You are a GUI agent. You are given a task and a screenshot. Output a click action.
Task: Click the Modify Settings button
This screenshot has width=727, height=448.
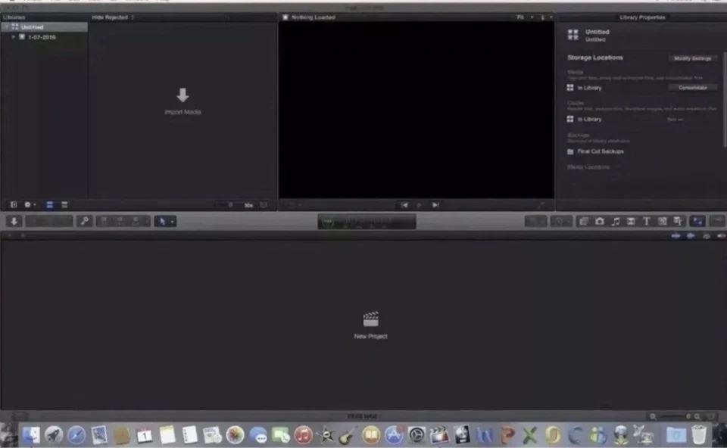[692, 58]
